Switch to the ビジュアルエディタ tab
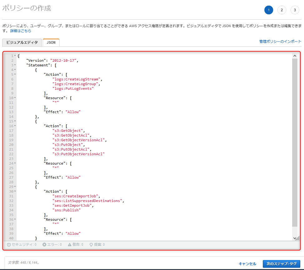The width and height of the screenshot is (304, 270). tap(22, 42)
